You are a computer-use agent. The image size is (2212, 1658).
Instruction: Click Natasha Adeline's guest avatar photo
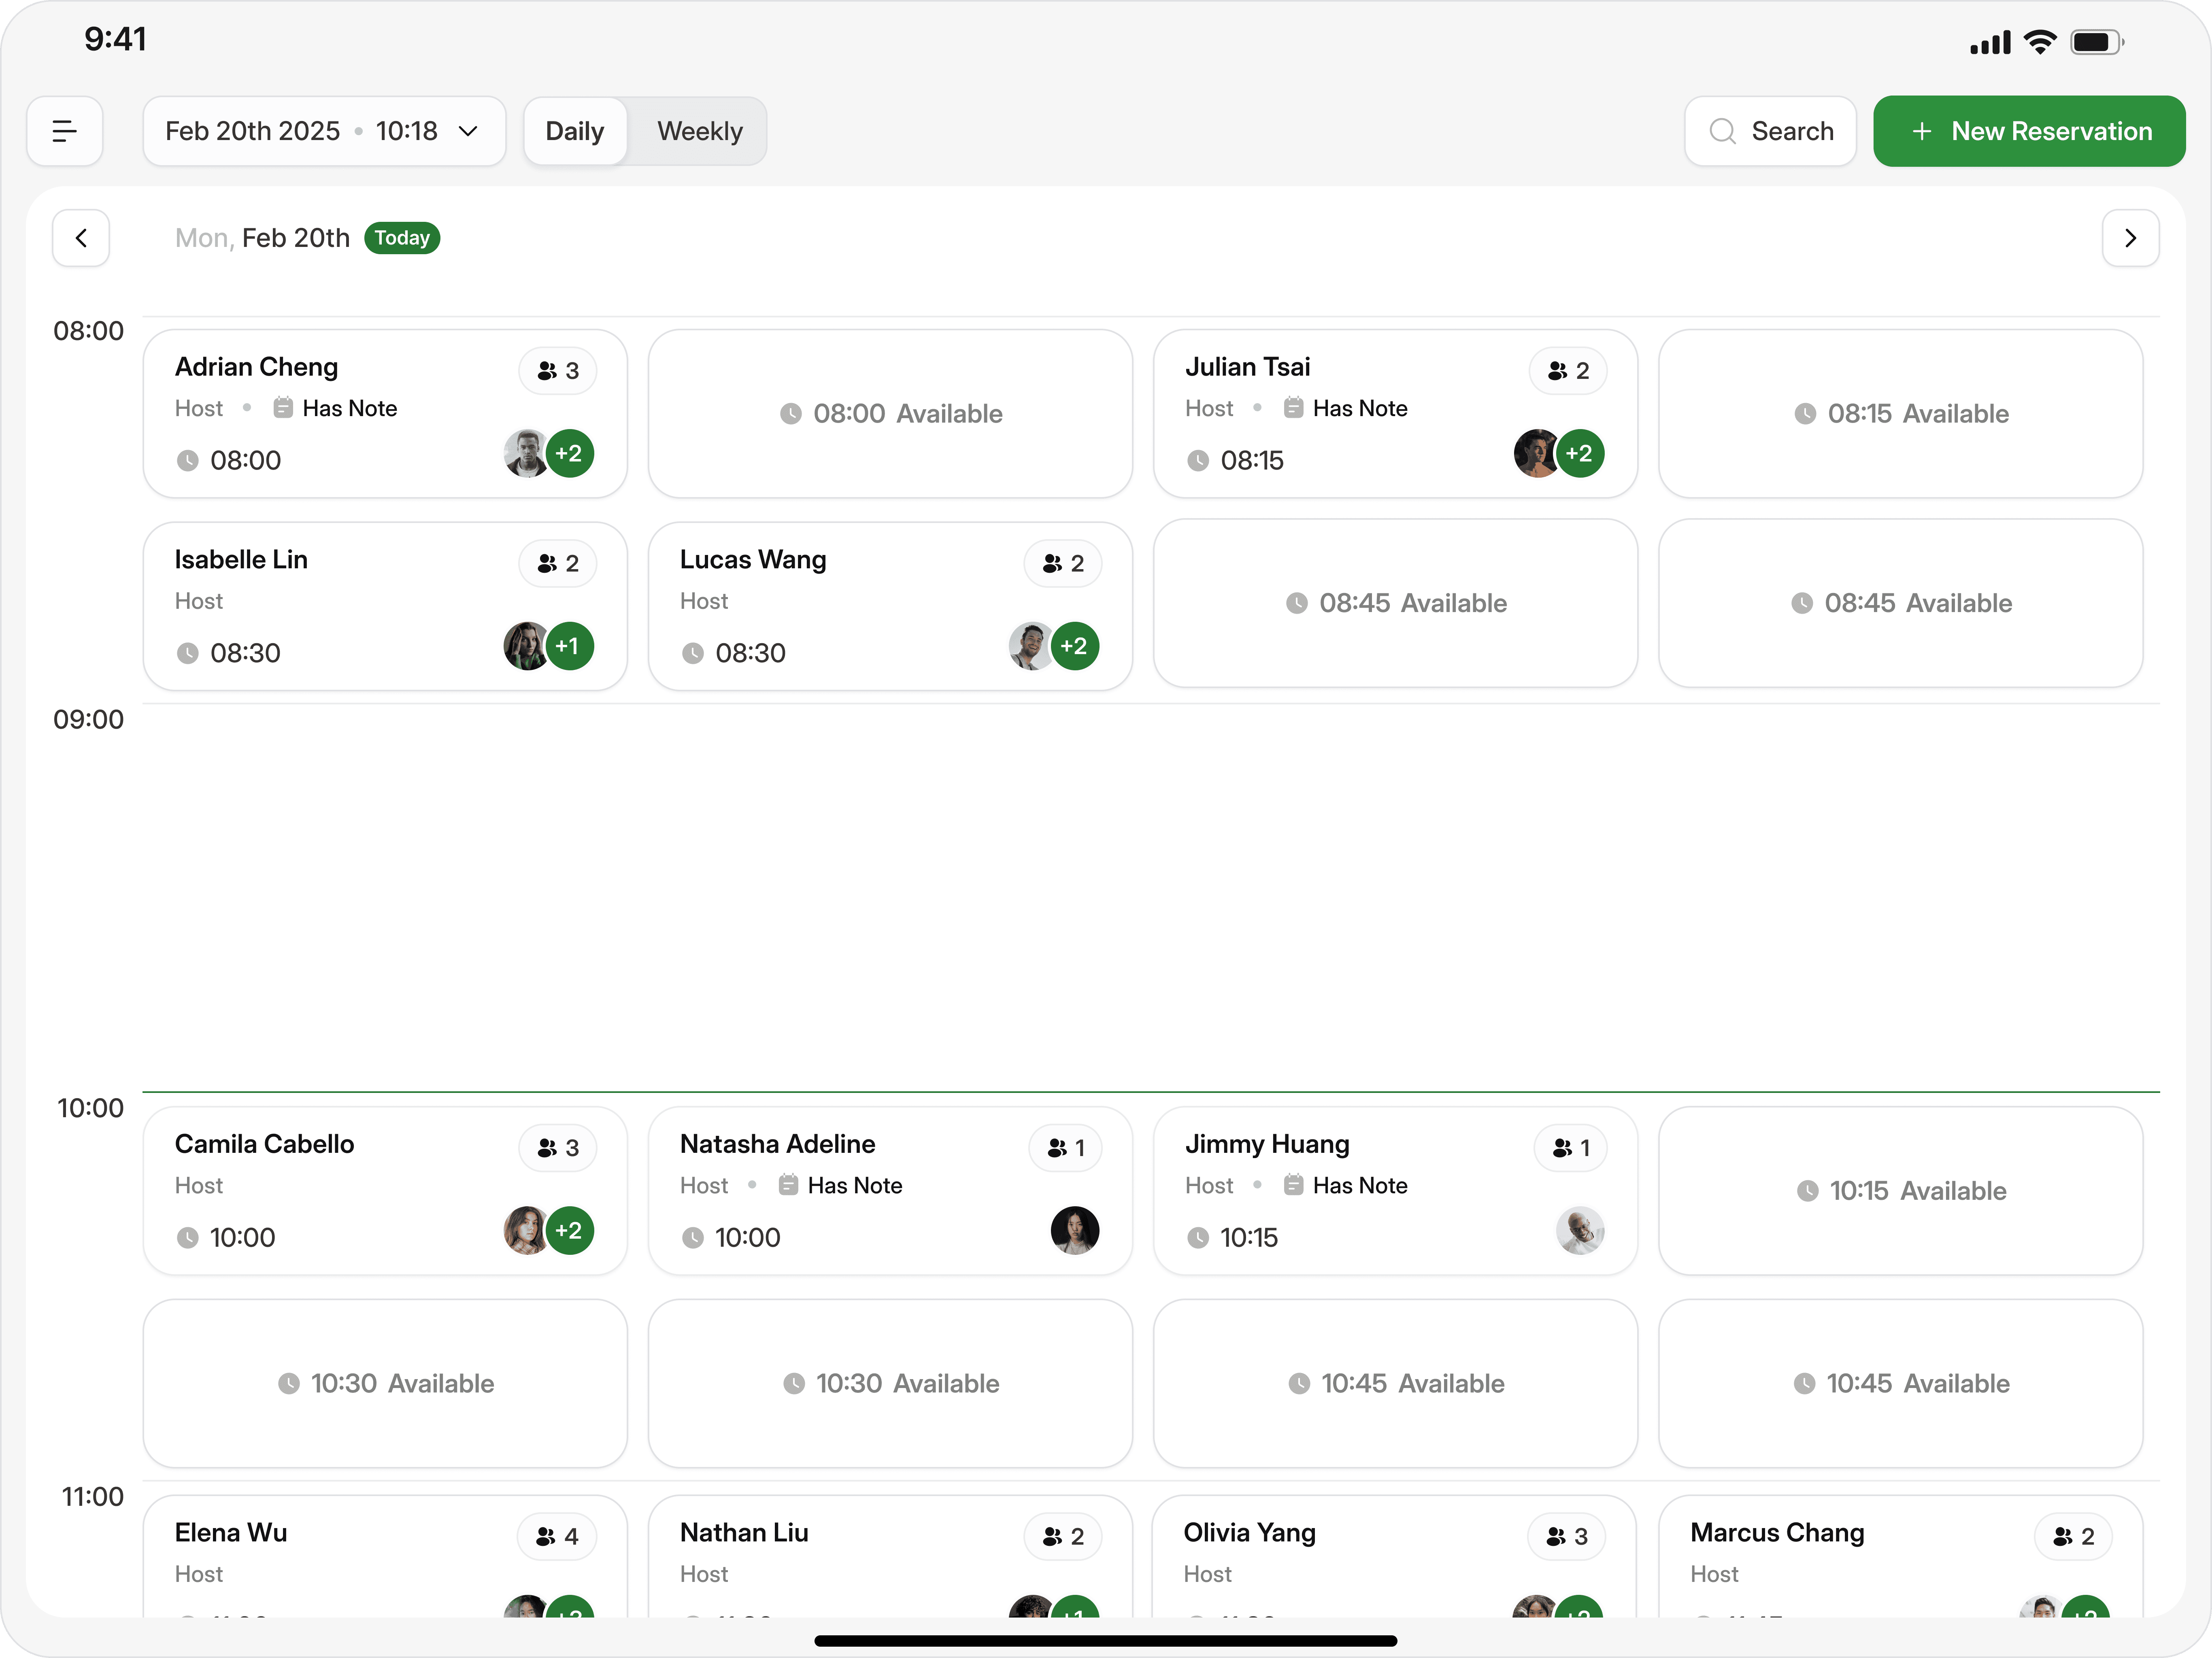pos(1074,1231)
